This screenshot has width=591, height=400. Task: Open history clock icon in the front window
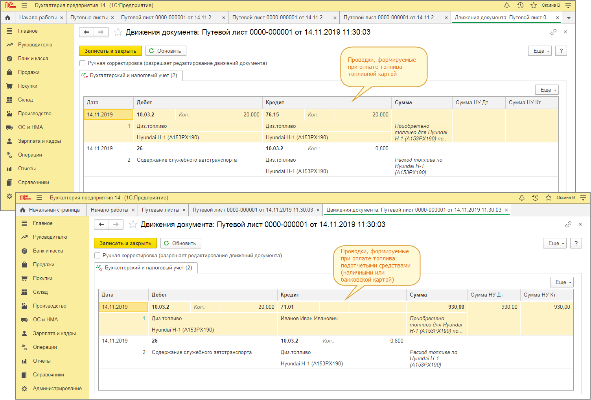[535, 197]
